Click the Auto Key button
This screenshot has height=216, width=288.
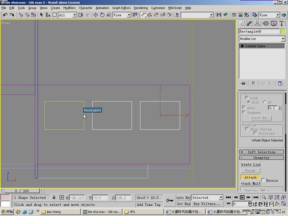pyautogui.click(x=183, y=197)
